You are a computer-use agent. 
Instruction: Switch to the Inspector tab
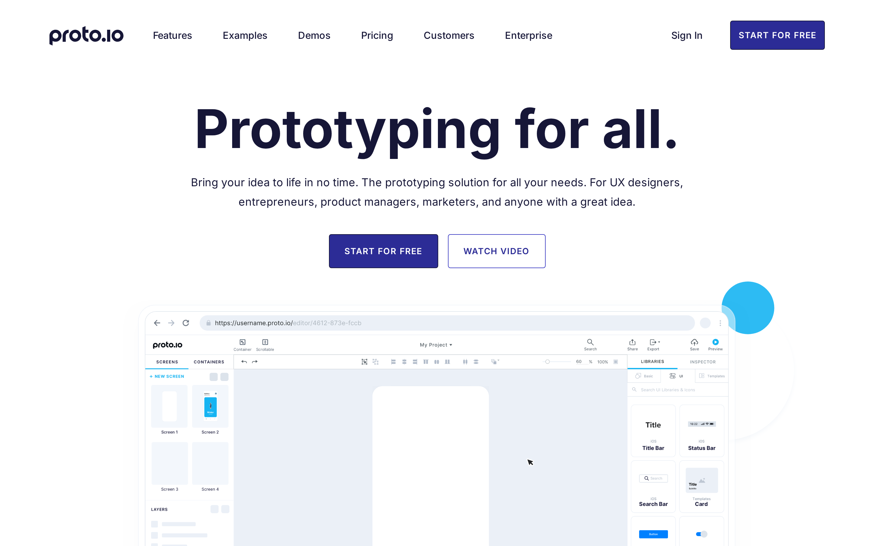tap(703, 362)
